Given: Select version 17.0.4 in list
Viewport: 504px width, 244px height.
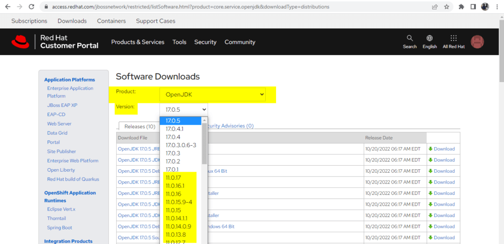Looking at the screenshot, I should (180, 137).
